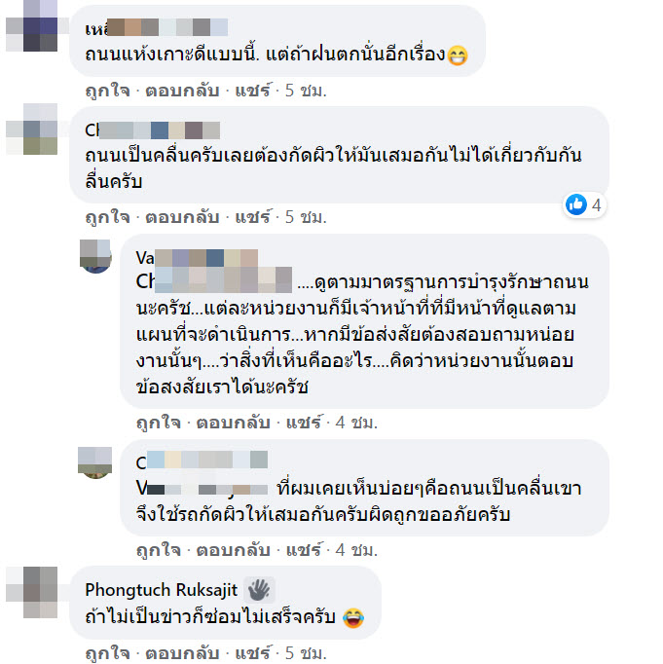Click the avatar of the second reply comment
663x664 pixels.
[95, 462]
